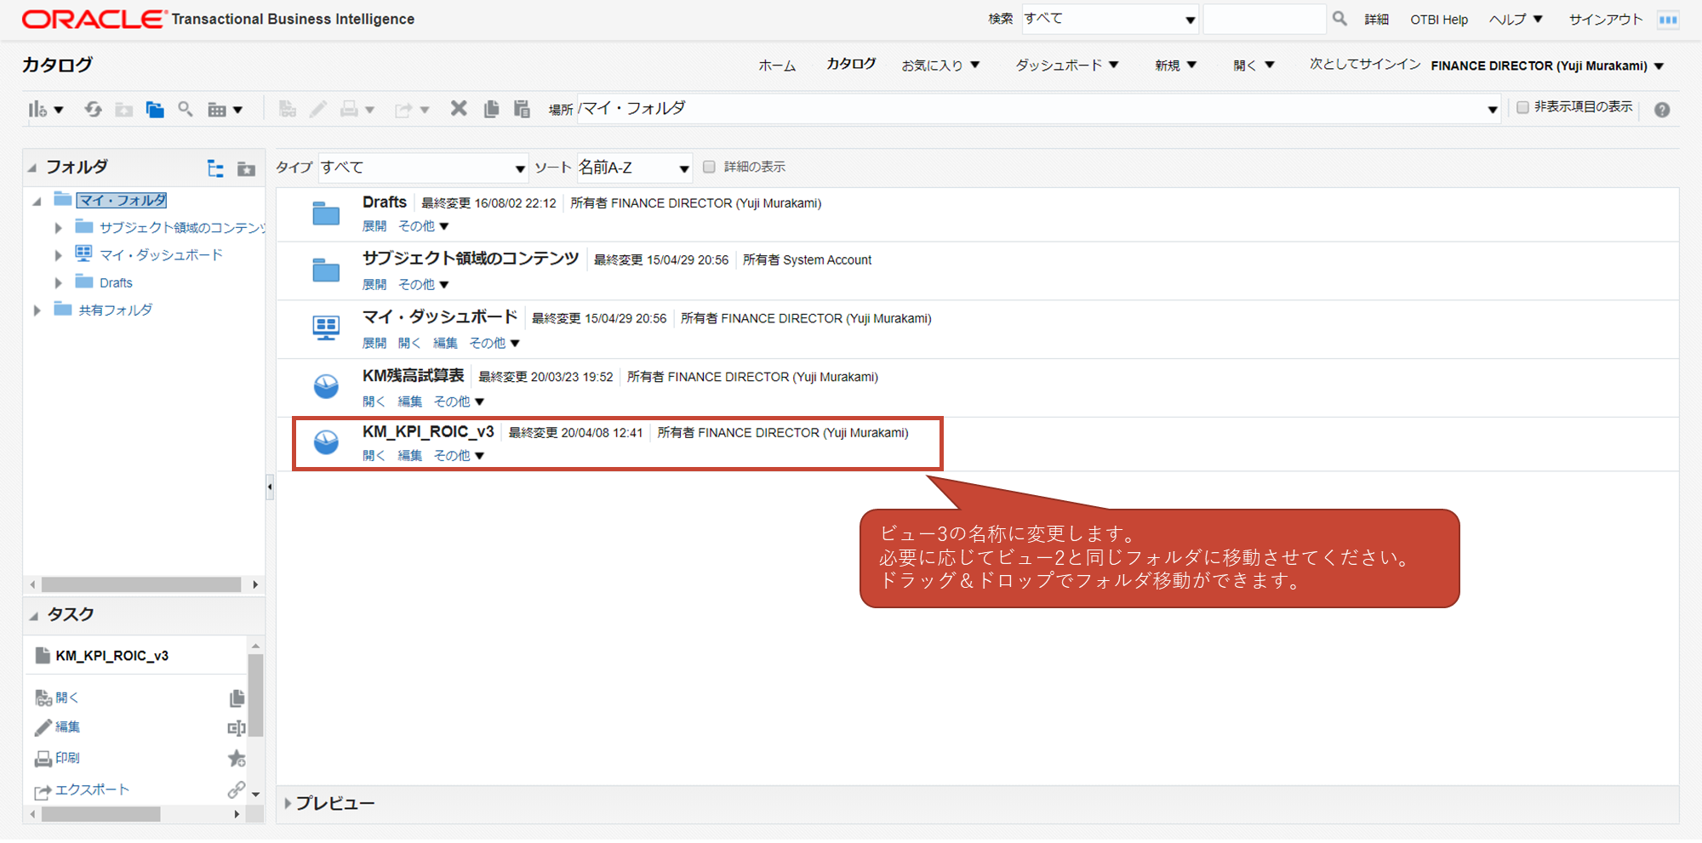The width and height of the screenshot is (1702, 843).
Task: Click the rename icon in tasks pane
Action: pos(237,728)
